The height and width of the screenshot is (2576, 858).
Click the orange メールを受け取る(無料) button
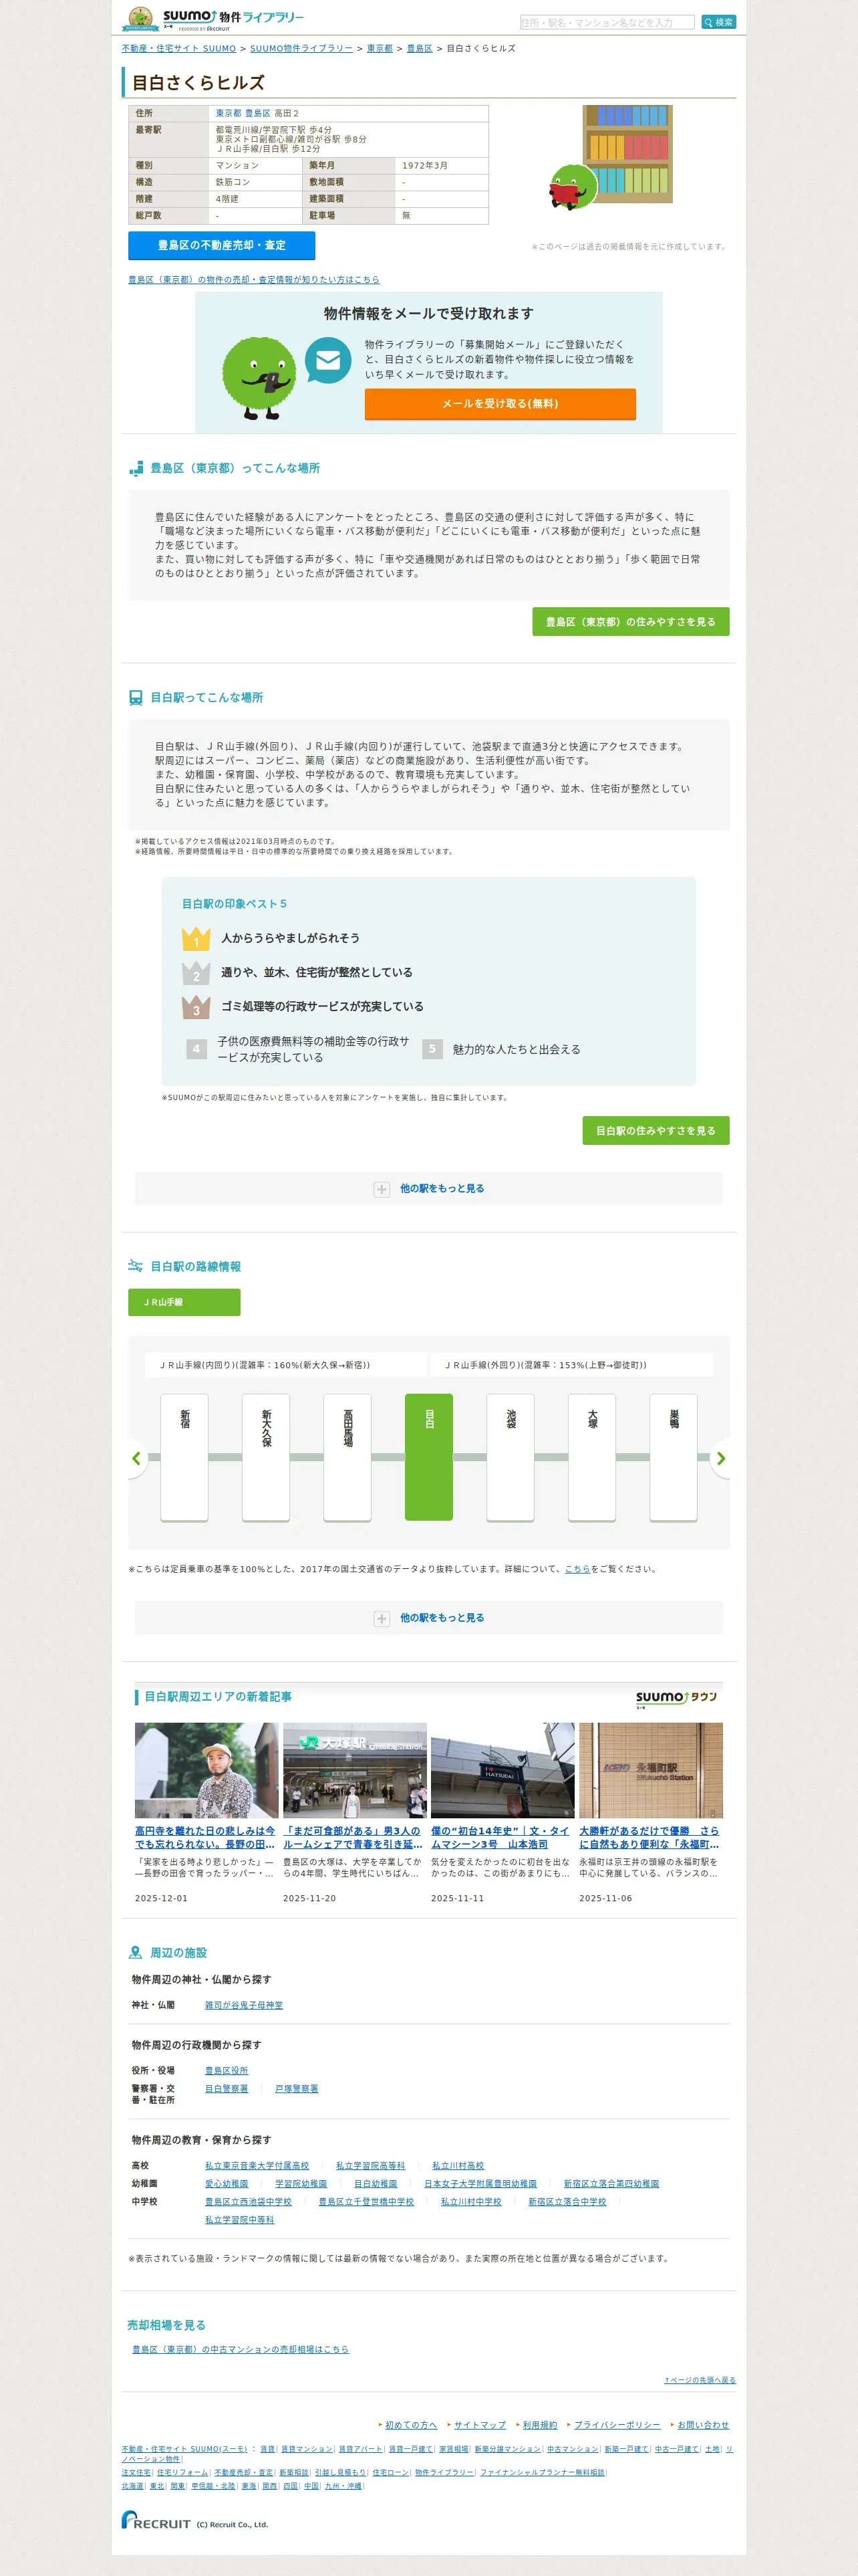click(x=500, y=404)
